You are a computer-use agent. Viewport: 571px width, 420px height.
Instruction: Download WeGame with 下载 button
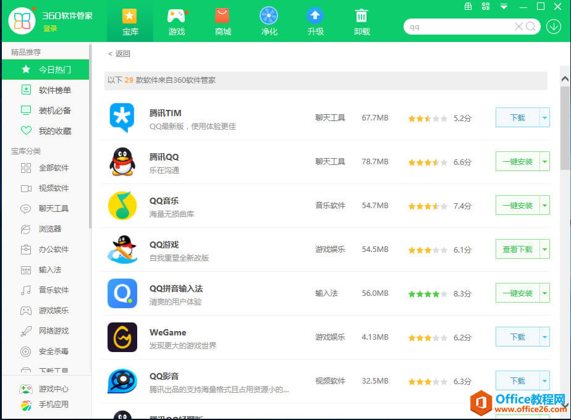[517, 337]
